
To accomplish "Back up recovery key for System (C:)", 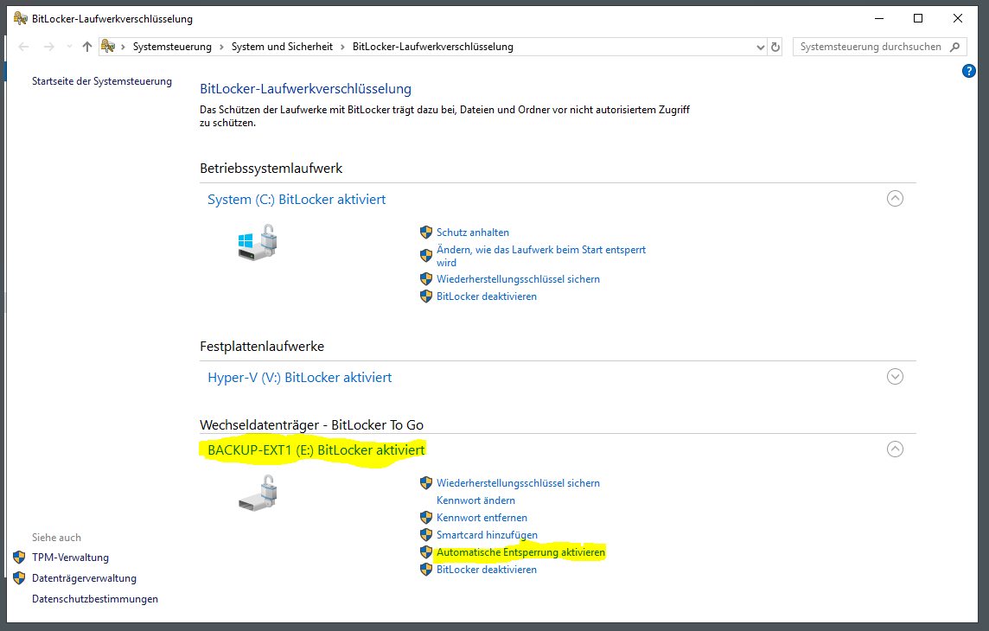I will (518, 279).
